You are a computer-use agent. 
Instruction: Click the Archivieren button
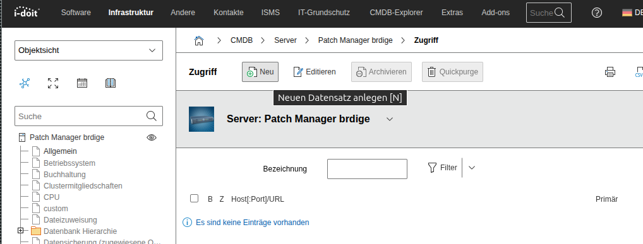point(382,72)
